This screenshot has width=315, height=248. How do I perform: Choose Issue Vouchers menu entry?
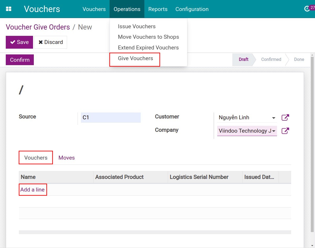[x=137, y=26]
